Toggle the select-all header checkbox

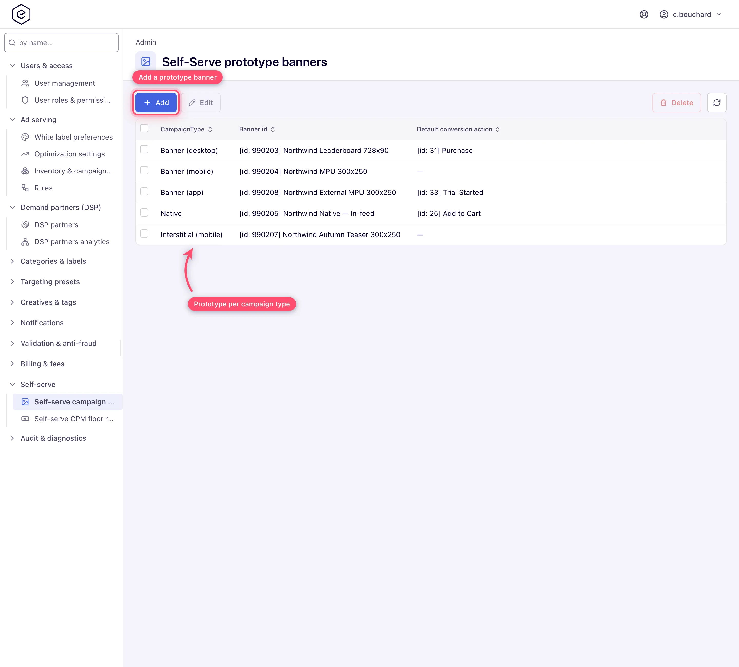tap(144, 128)
